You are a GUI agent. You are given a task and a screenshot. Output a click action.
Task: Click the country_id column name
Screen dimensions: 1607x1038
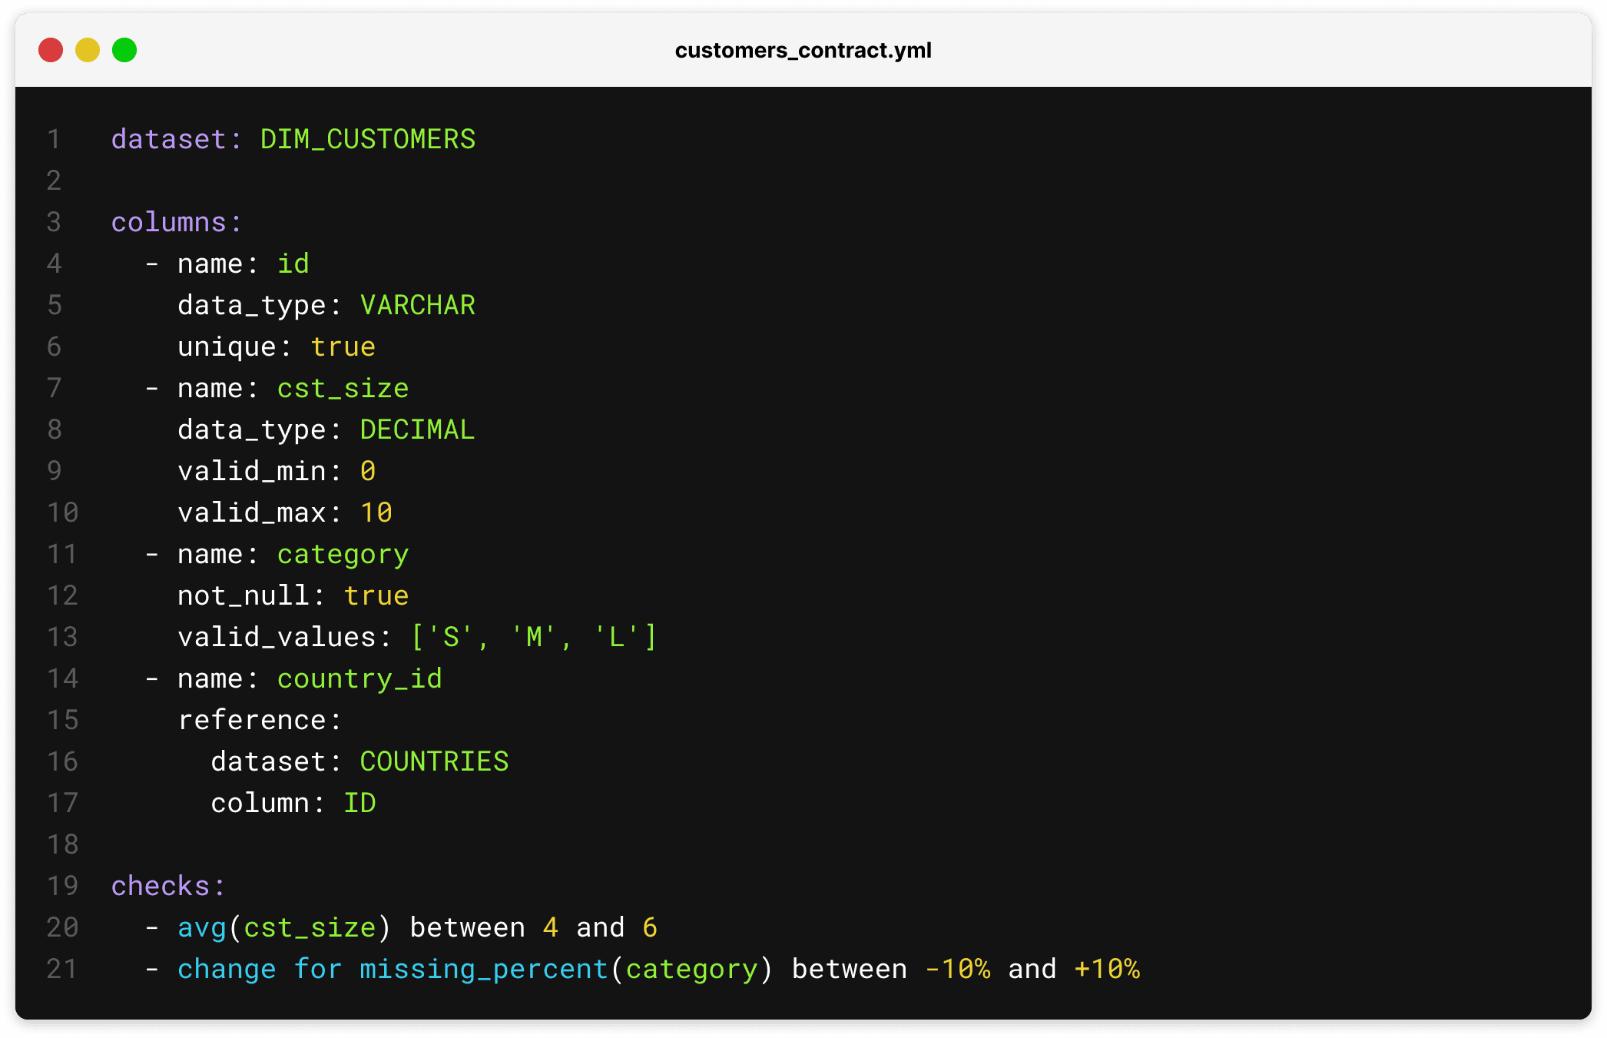360,678
